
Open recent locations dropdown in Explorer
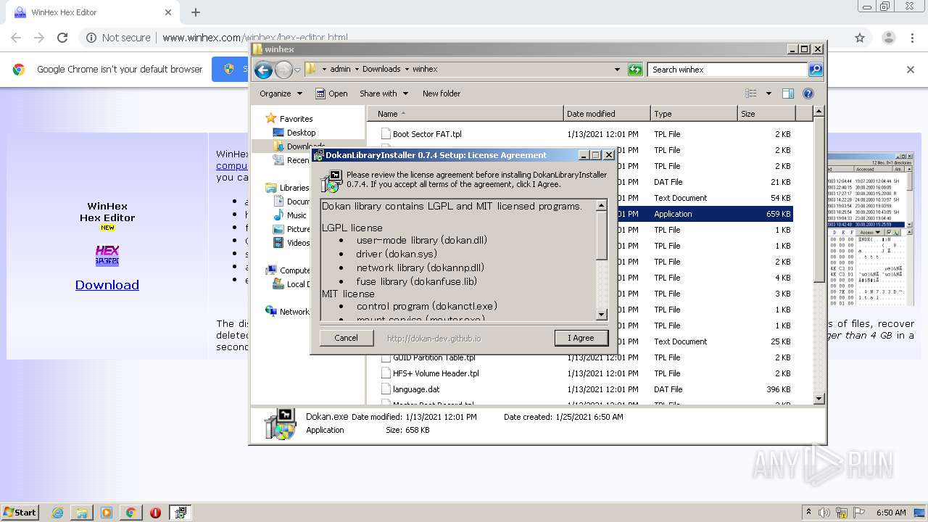click(x=297, y=70)
